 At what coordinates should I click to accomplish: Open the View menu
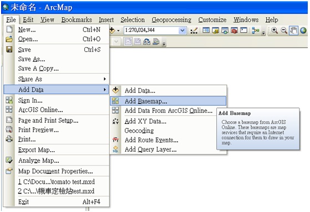click(48, 20)
